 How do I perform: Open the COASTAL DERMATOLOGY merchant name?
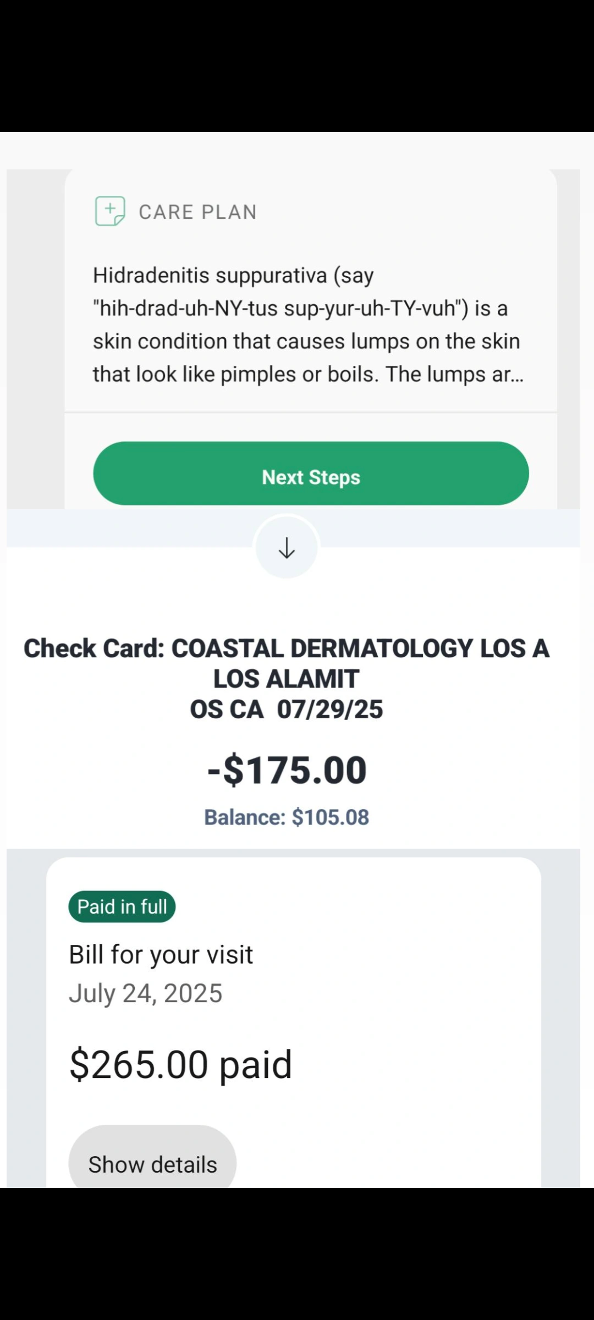pyautogui.click(x=322, y=648)
